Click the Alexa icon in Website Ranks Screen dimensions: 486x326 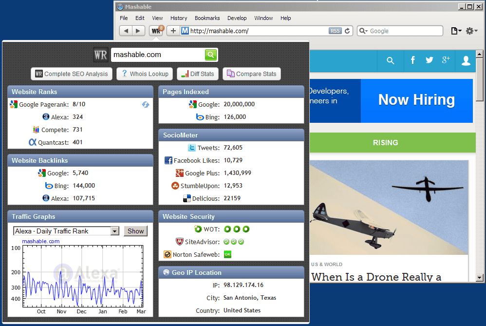click(46, 116)
